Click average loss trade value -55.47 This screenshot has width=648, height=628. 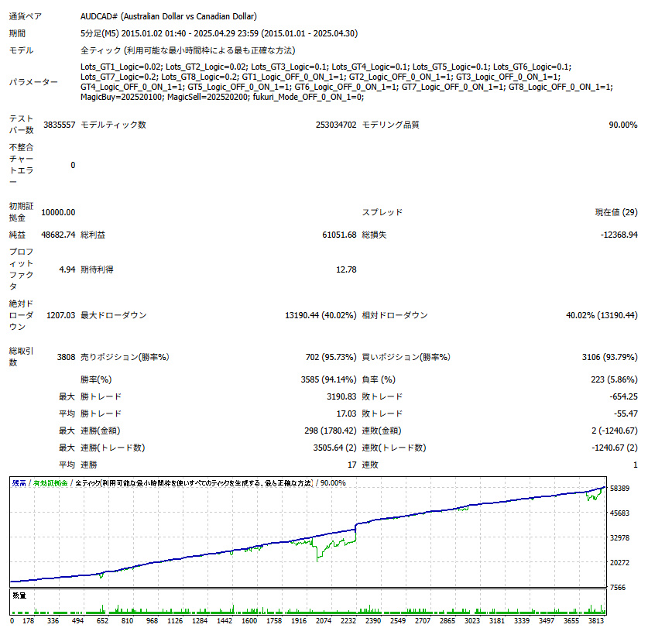[x=626, y=414]
